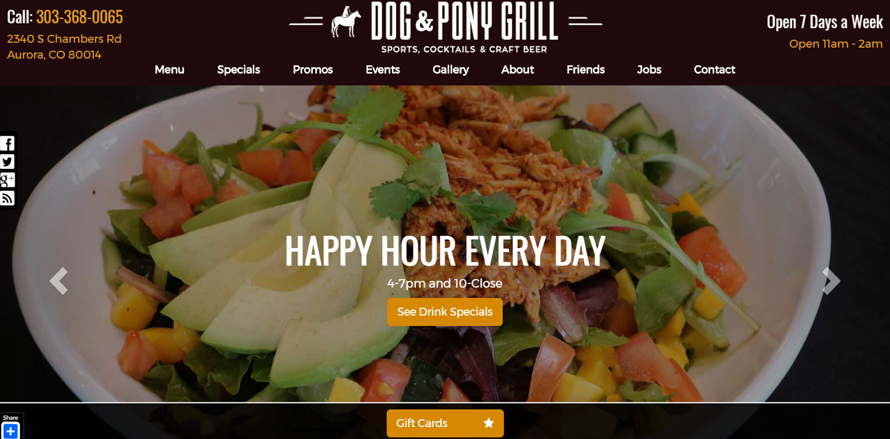This screenshot has height=439, width=890.
Task: Open the Google Plus social icon
Action: [x=7, y=180]
